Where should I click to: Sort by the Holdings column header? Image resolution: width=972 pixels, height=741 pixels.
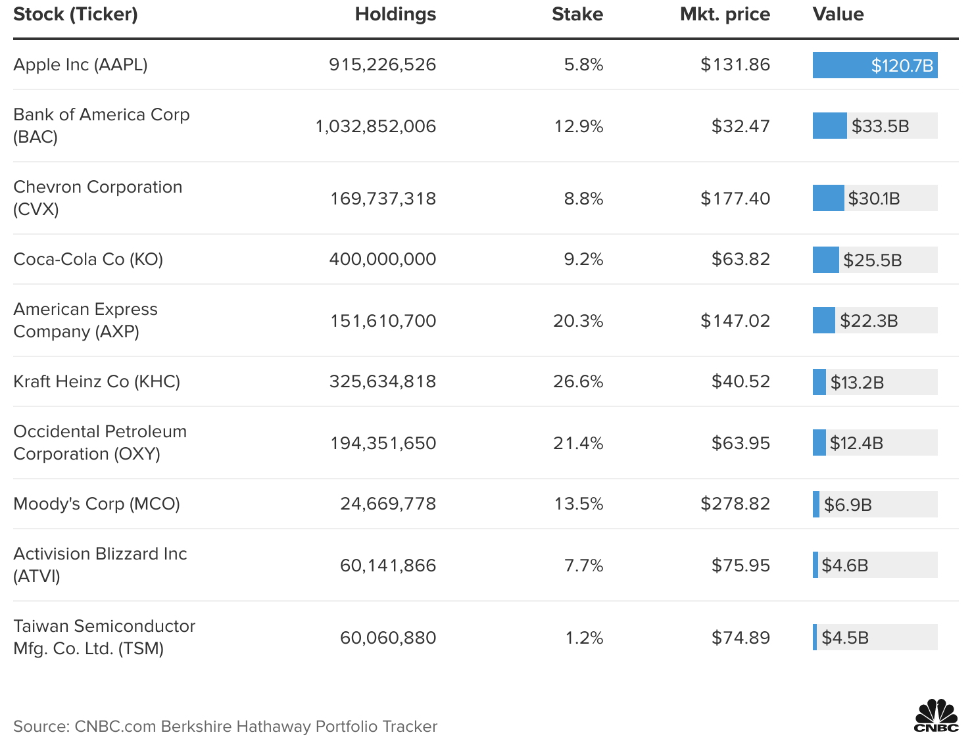(395, 14)
